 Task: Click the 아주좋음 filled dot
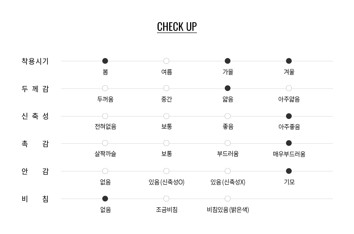click(x=289, y=116)
